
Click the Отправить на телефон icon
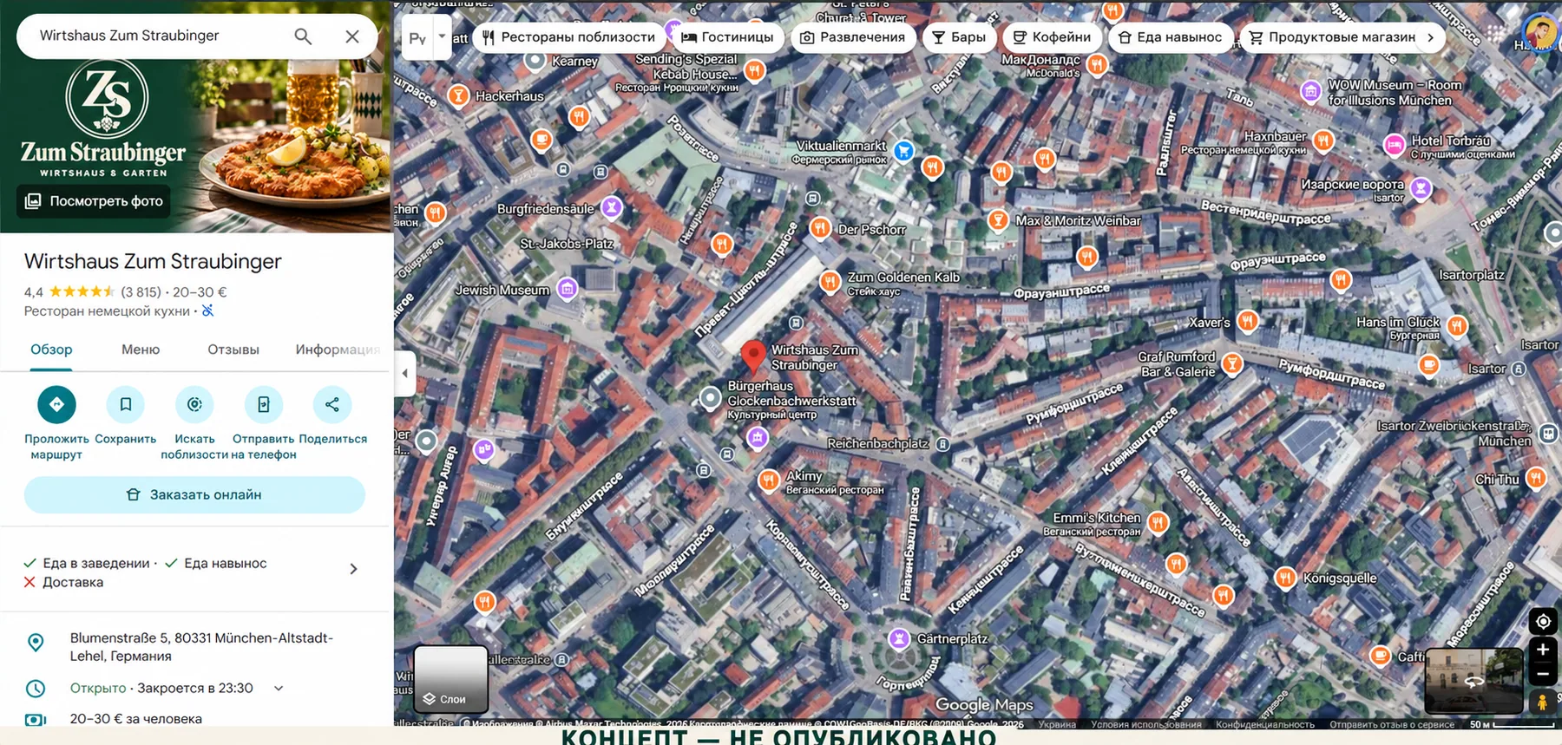(264, 404)
